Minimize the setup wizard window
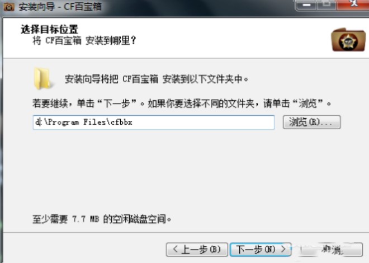The image size is (369, 263). tap(306, 4)
